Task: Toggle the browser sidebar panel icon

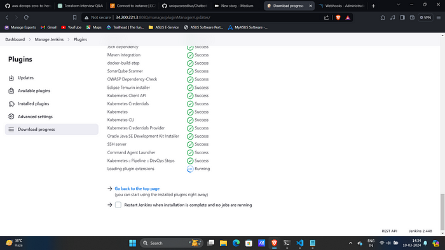Action: pyautogui.click(x=402, y=18)
